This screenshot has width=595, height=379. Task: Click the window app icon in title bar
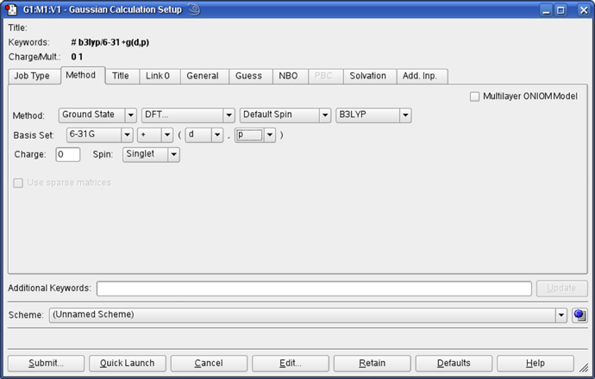coord(11,9)
